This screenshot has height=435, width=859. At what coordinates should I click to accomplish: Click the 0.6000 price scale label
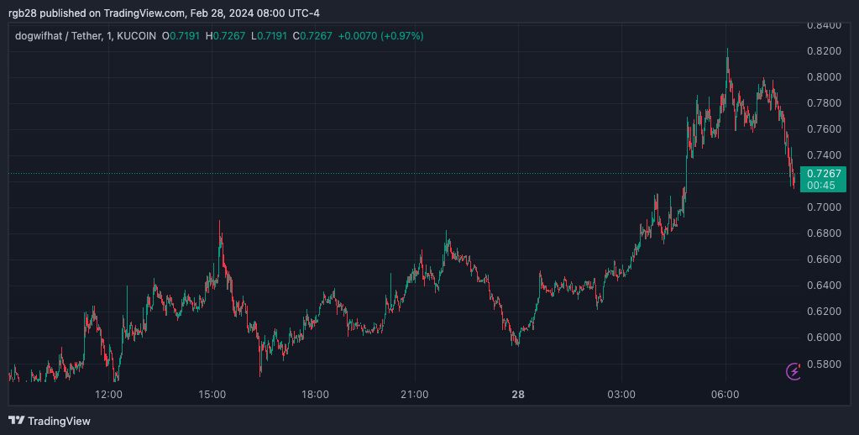coord(824,338)
